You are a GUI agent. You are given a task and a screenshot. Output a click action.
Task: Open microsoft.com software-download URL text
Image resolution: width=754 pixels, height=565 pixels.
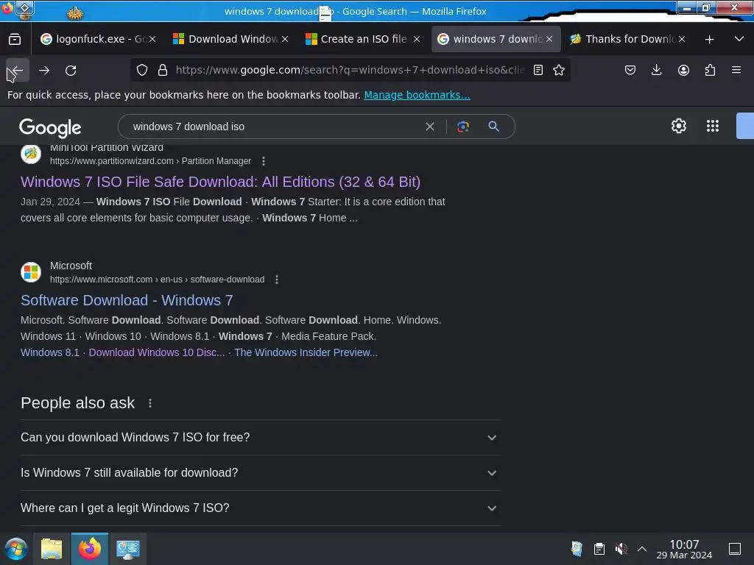coord(158,280)
